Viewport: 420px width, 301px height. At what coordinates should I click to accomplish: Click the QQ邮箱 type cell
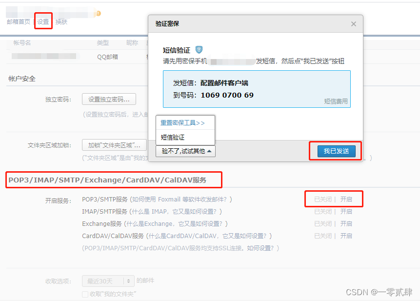point(107,57)
